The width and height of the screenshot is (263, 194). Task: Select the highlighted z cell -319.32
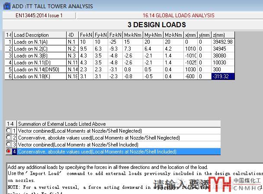(223, 76)
